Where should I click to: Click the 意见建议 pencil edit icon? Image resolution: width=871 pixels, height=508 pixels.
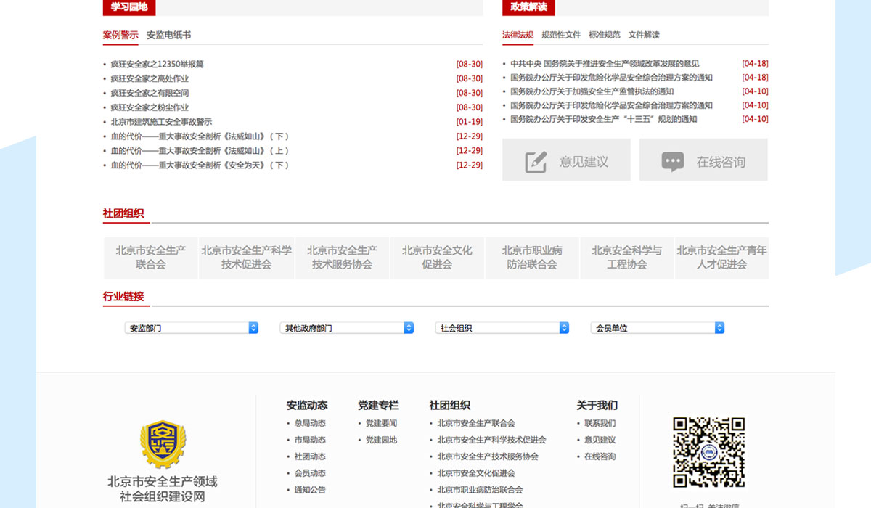[536, 161]
